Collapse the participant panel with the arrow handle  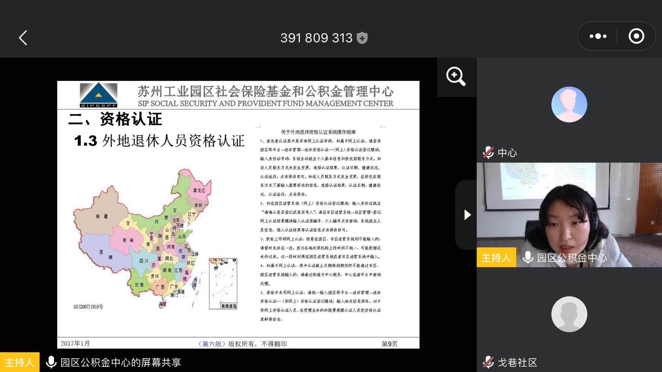467,215
